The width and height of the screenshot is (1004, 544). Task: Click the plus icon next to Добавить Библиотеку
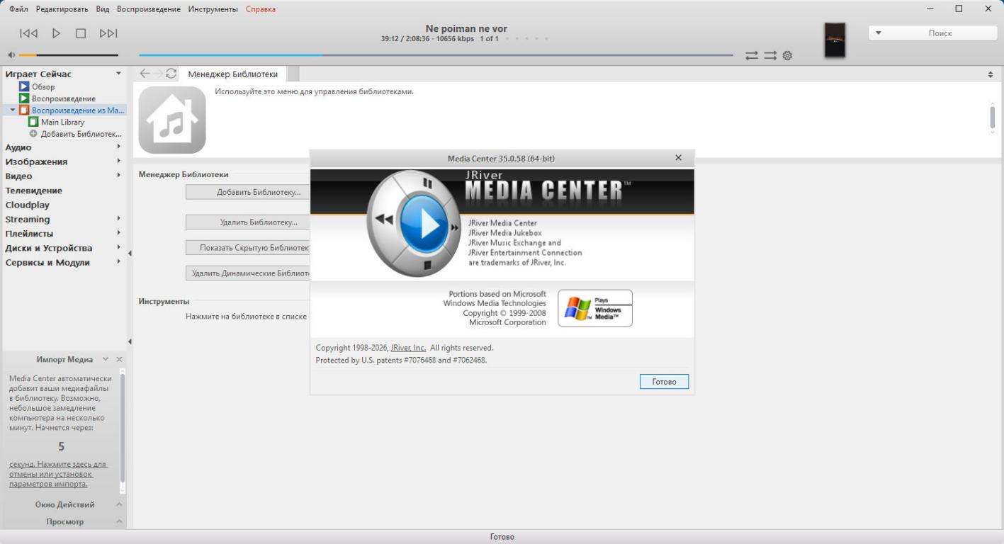click(x=33, y=134)
